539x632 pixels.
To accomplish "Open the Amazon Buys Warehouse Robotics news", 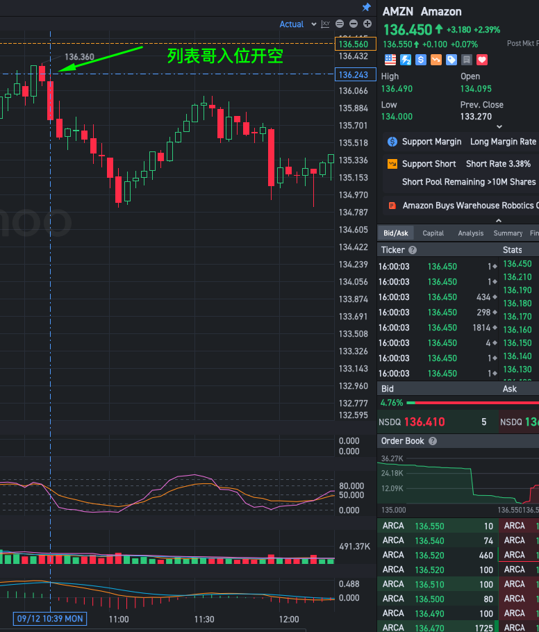I will [x=470, y=206].
